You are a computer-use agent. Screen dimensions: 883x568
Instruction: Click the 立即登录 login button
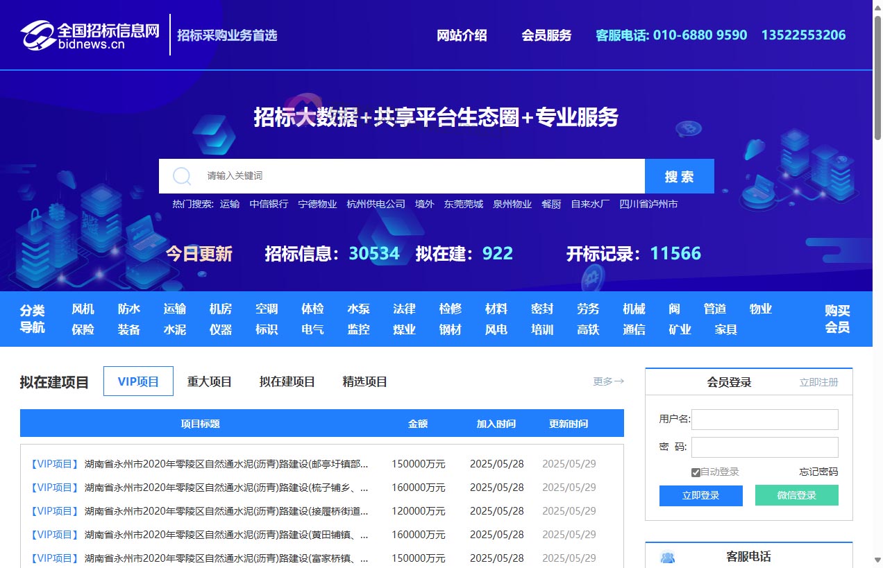700,495
